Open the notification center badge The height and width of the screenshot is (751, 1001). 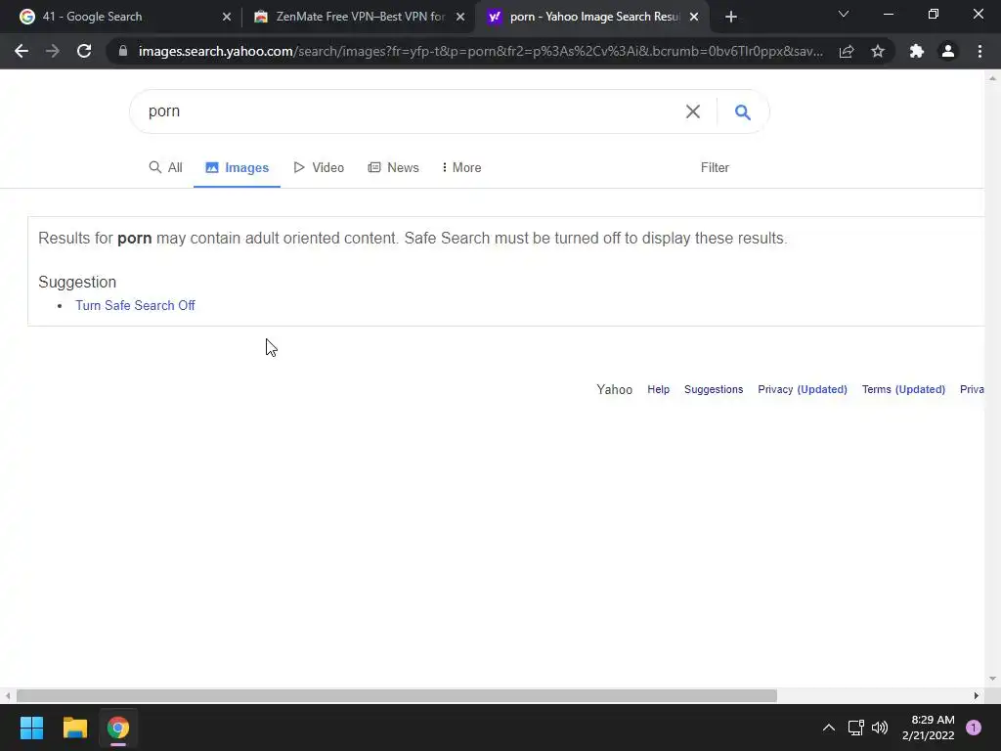(974, 728)
